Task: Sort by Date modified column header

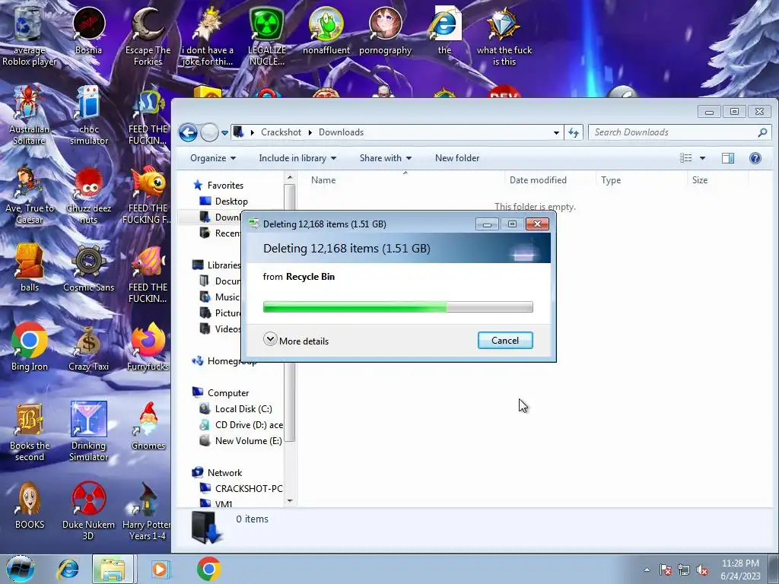Action: (x=551, y=179)
